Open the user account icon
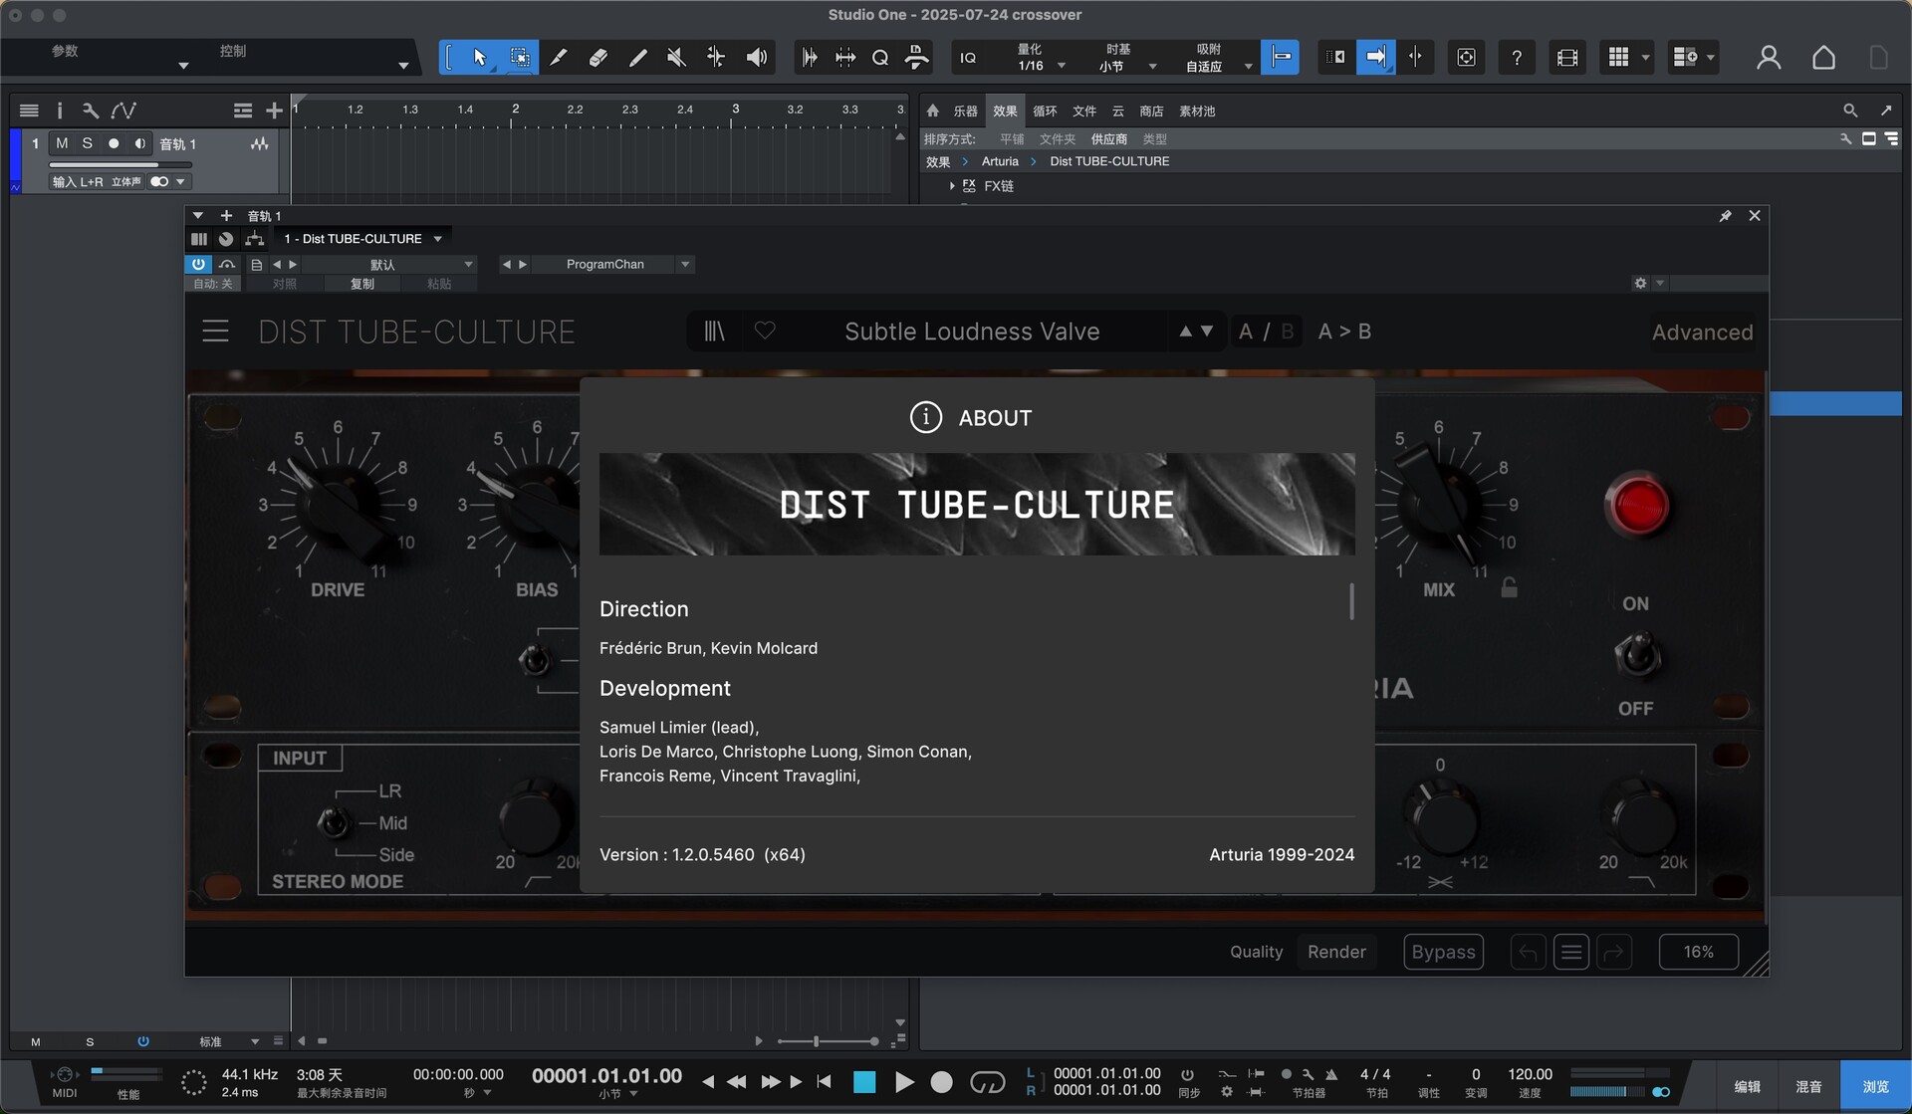Image resolution: width=1912 pixels, height=1114 pixels. tap(1769, 57)
